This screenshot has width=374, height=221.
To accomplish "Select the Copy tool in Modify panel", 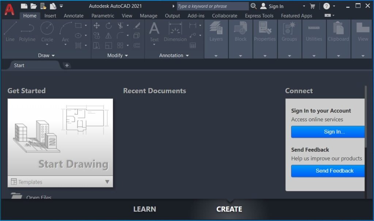I will coord(96,35).
